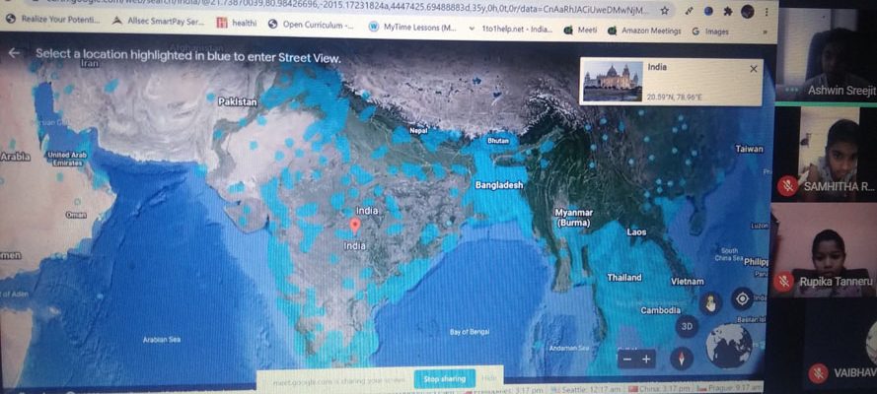Screen dimensions: 877x394
Task: Open the Allsec SmartPay bookmark
Action: [158, 23]
